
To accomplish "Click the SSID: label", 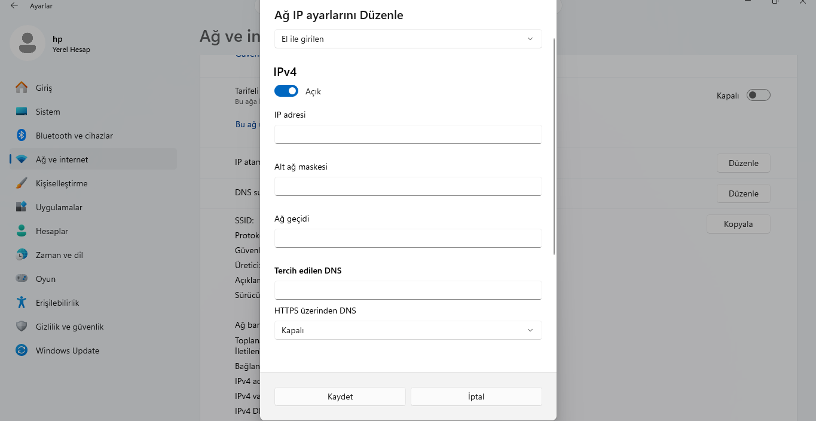I will (x=245, y=220).
